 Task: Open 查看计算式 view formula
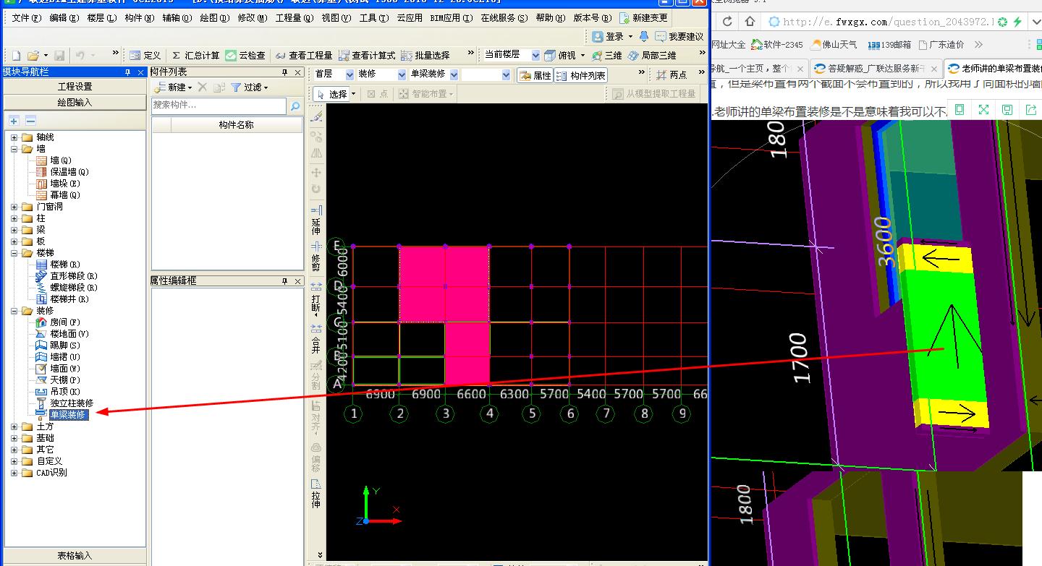367,55
